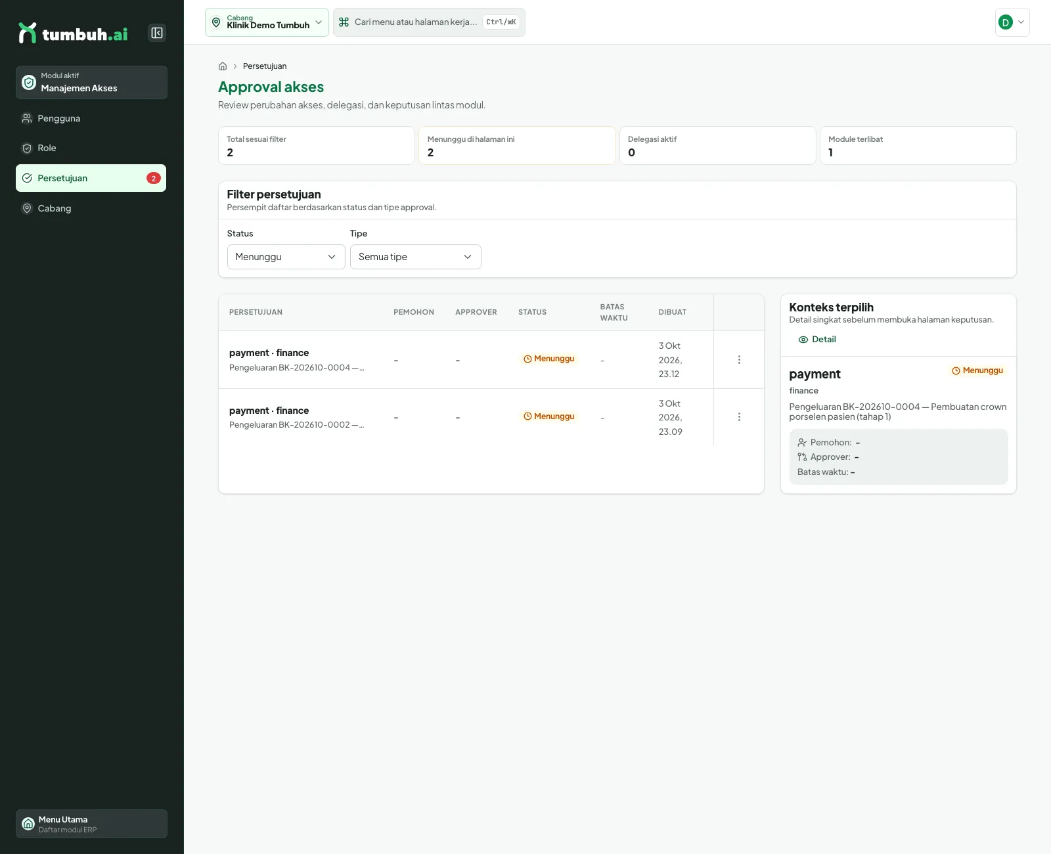Screen dimensions: 1051x854
Task: Click the tumbuh.ai logo
Action: click(x=73, y=33)
